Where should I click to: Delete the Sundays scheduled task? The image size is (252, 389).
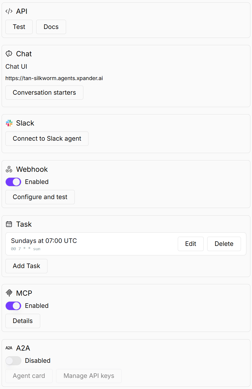pyautogui.click(x=224, y=244)
